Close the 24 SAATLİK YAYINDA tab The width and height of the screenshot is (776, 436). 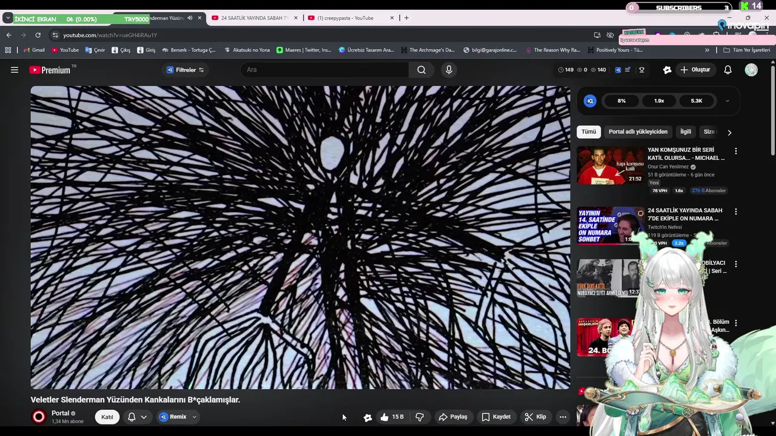(296, 18)
